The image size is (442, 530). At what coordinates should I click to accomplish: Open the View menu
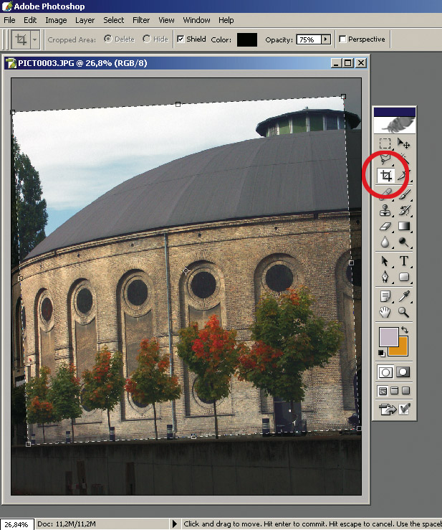(166, 20)
